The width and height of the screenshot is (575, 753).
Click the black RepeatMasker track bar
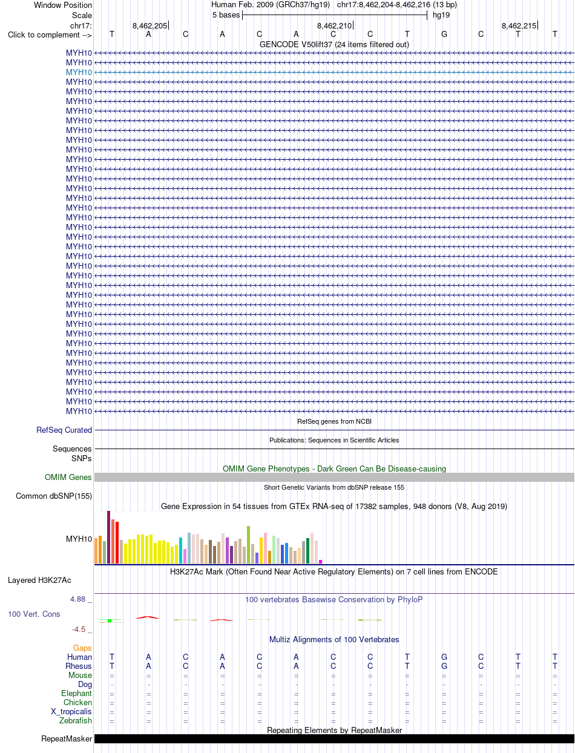pos(334,738)
